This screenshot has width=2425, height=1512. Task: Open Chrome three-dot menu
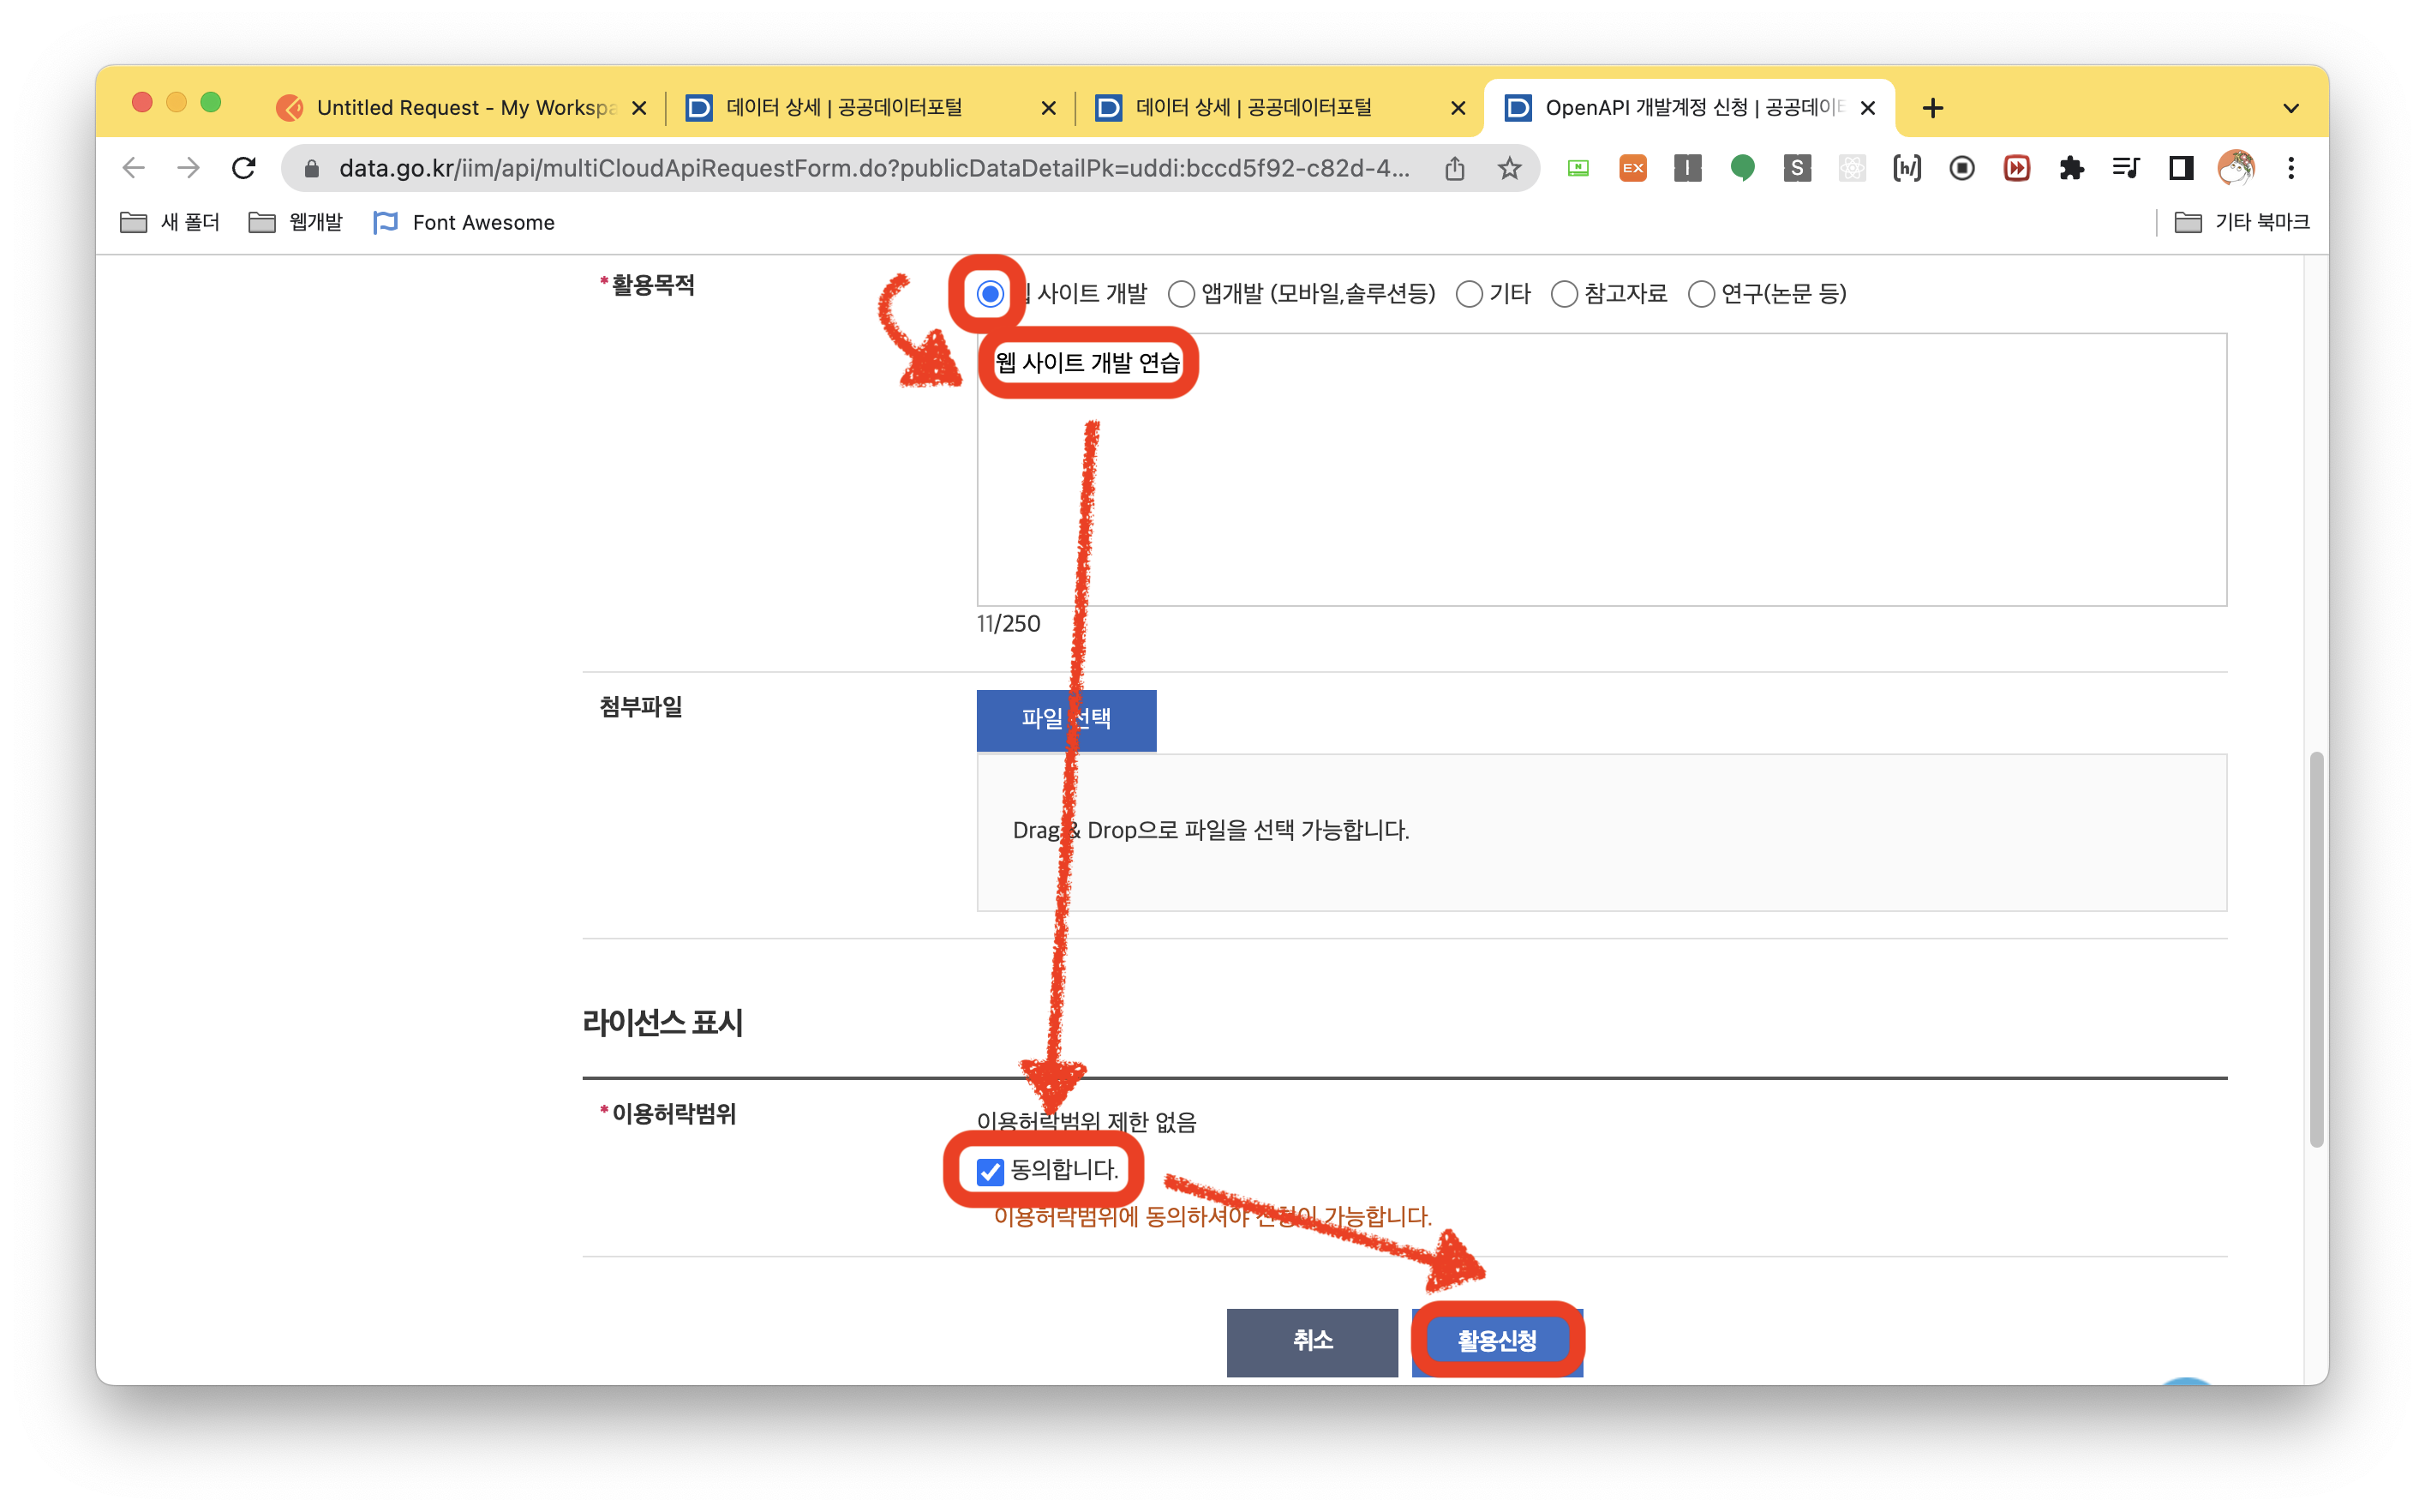(2291, 168)
